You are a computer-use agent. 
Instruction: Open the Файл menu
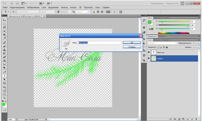[5, 7]
